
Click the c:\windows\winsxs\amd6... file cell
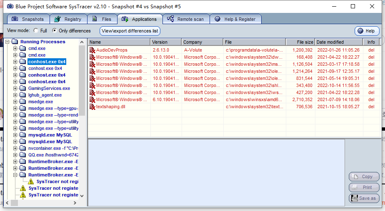pos(254,99)
